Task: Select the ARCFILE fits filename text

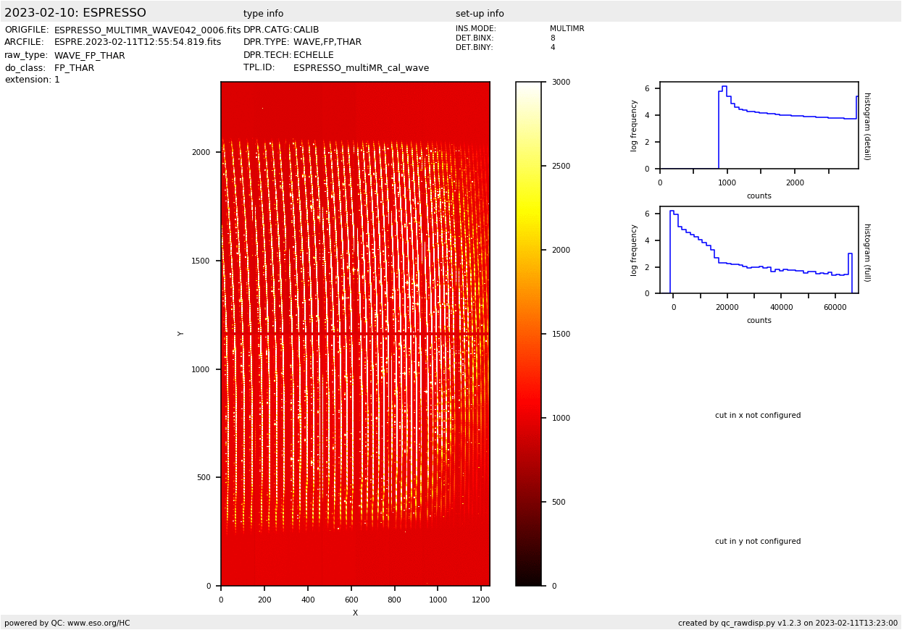Action: 138,43
